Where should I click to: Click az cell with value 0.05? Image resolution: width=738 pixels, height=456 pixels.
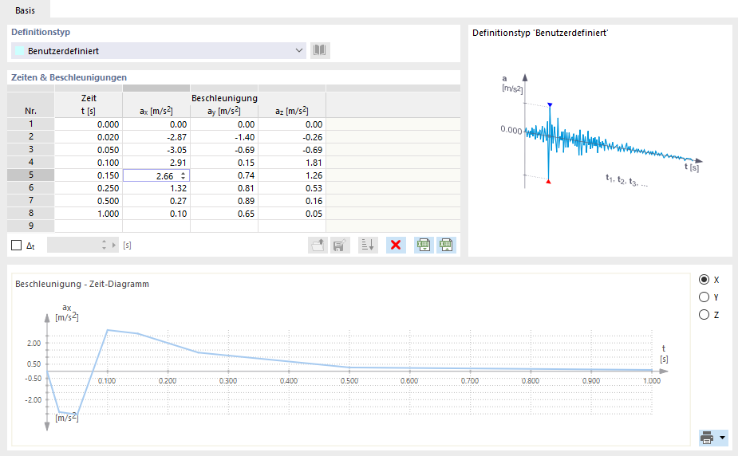tap(292, 213)
